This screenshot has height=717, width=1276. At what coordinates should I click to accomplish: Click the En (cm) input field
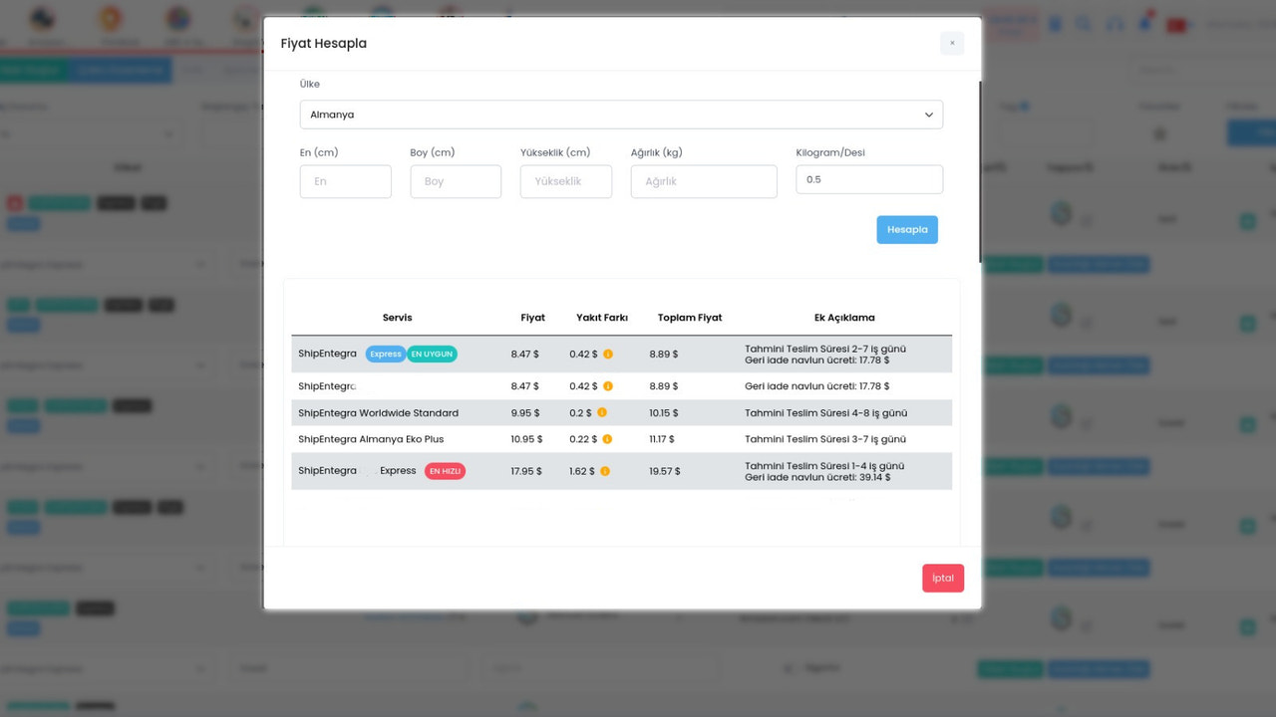pyautogui.click(x=345, y=181)
